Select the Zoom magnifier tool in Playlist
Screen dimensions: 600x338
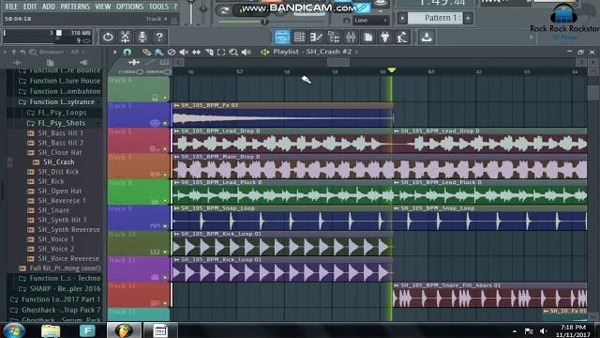click(233, 53)
